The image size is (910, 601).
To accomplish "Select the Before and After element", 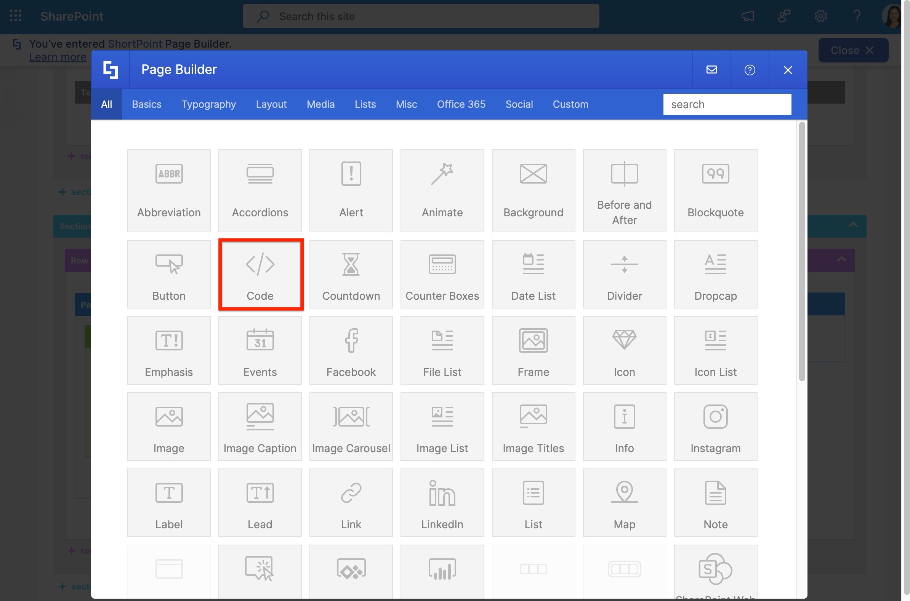I will pos(624,191).
